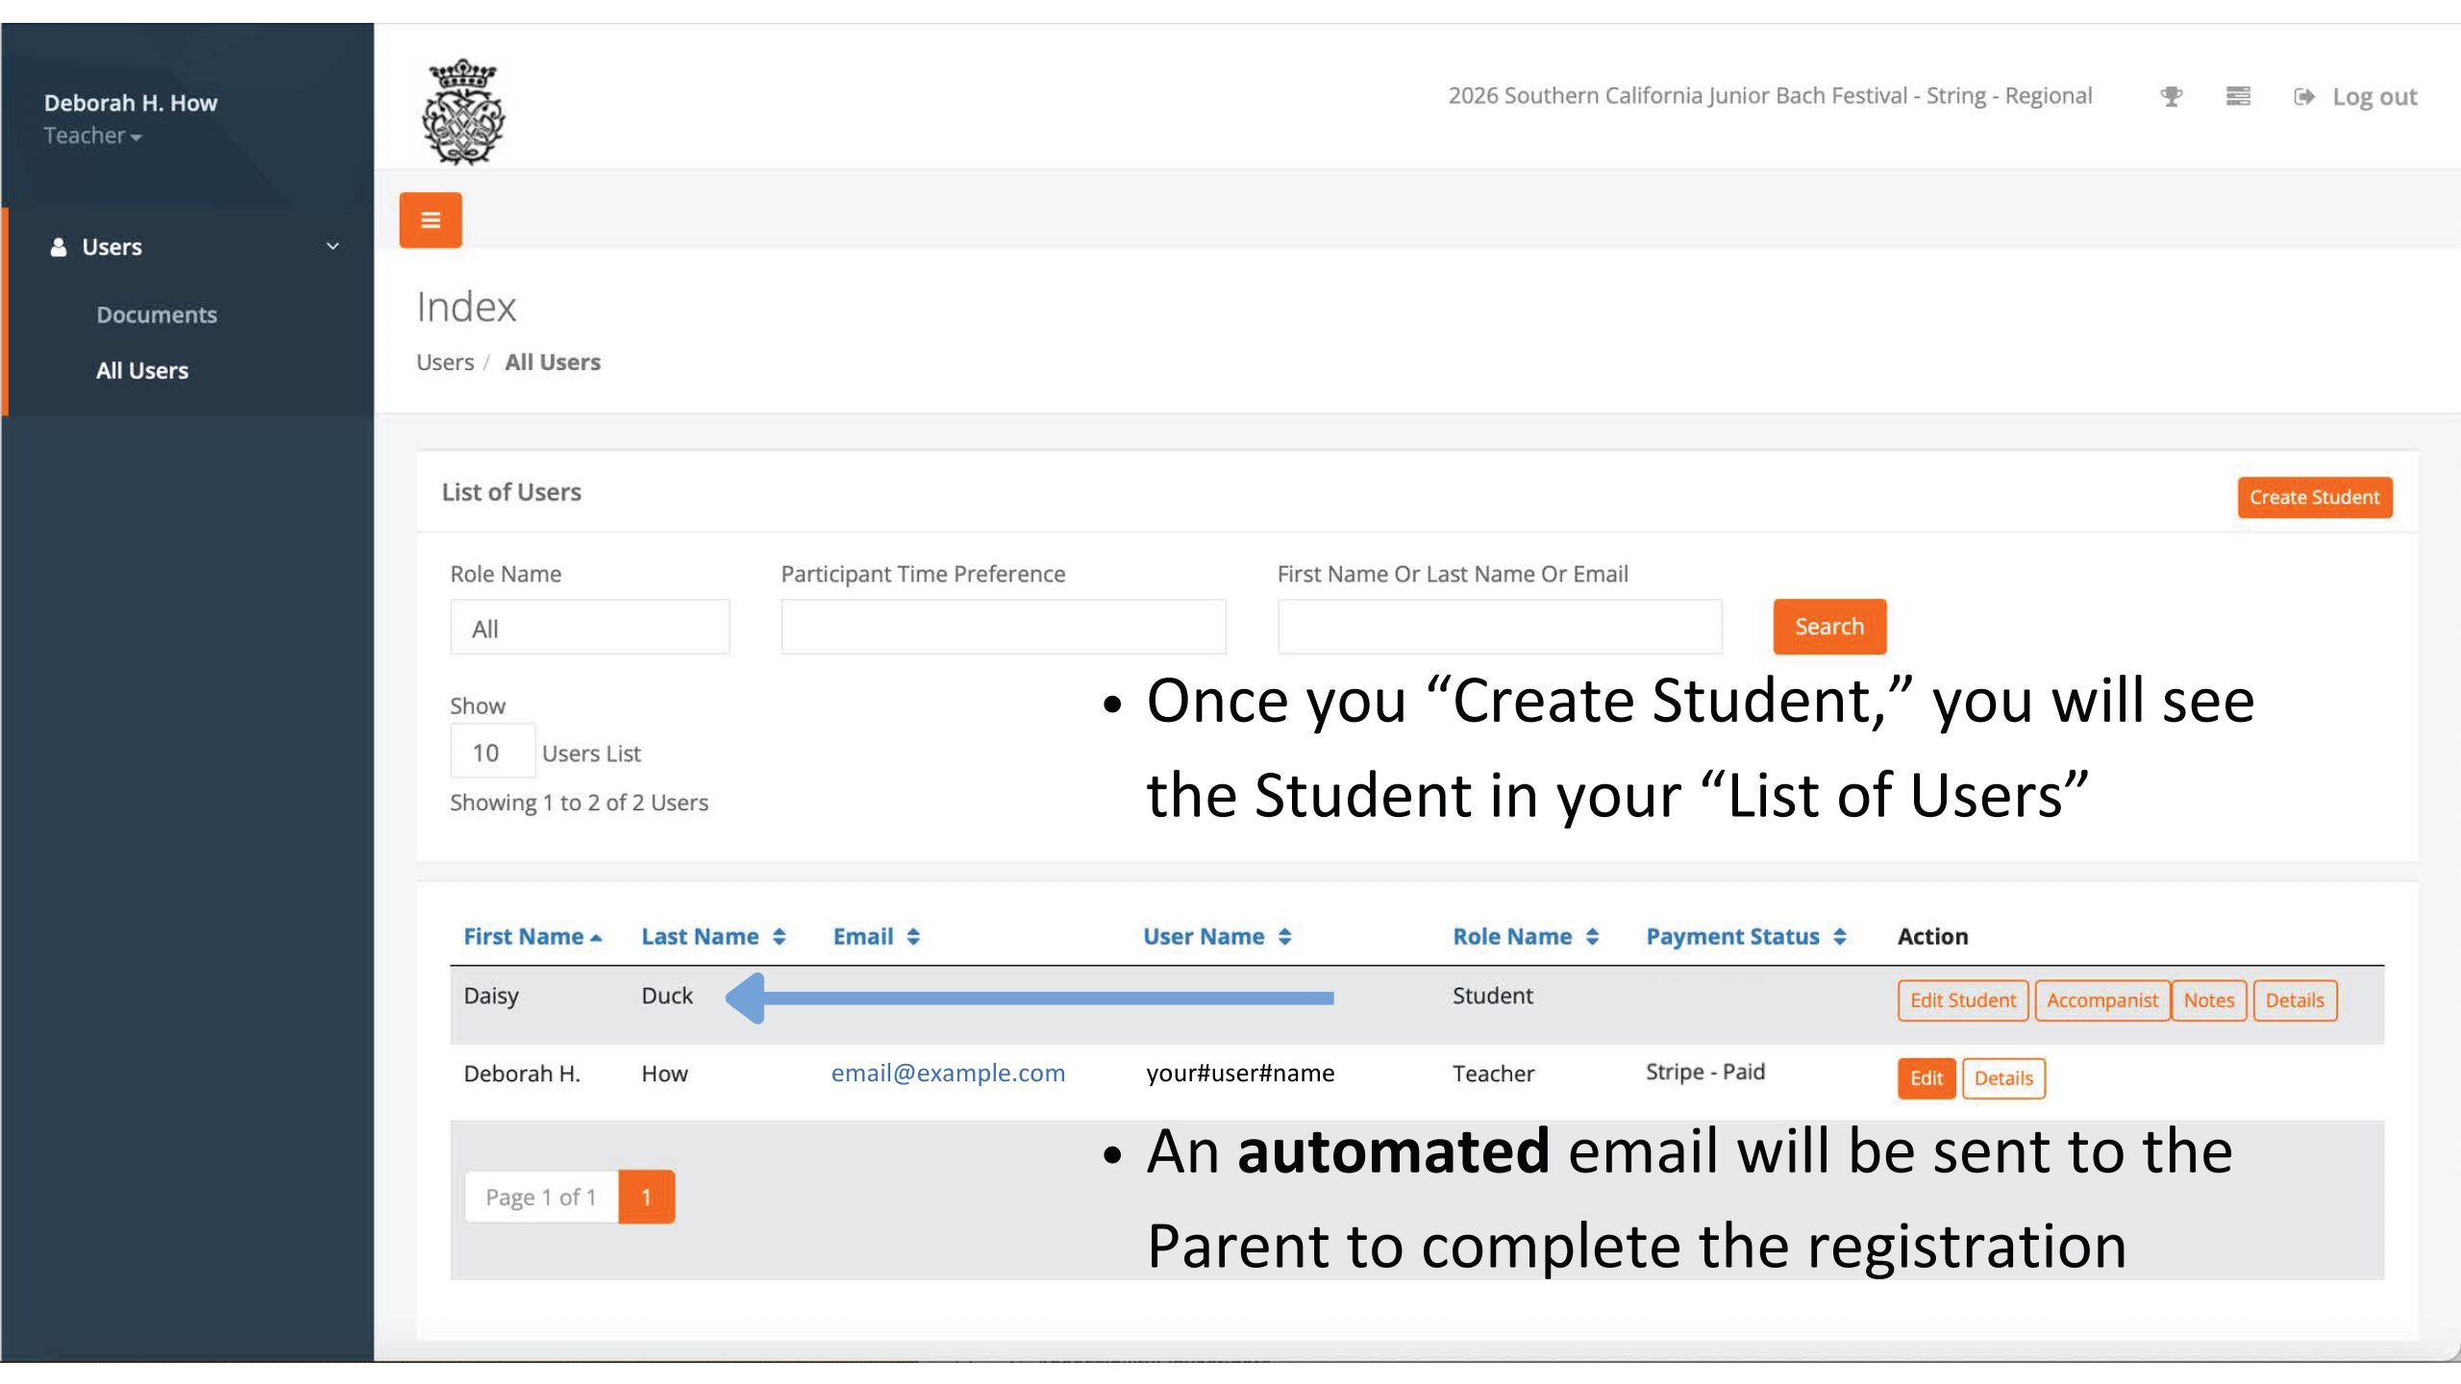
Task: Click the Bach Festival crest logo
Action: (463, 112)
